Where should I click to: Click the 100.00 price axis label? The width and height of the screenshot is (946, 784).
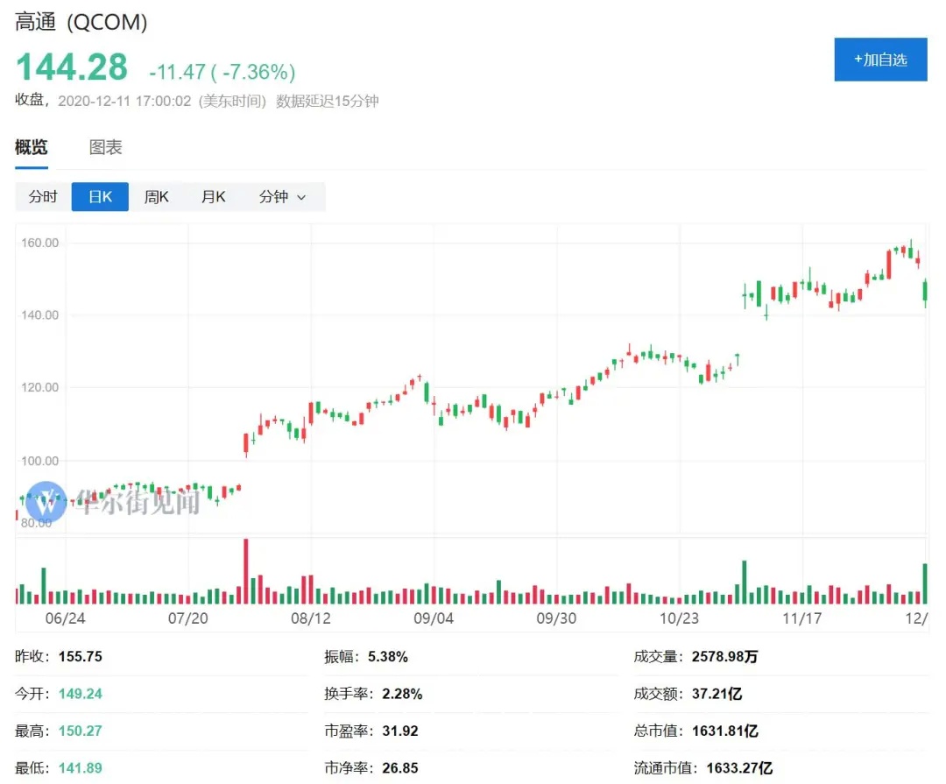pyautogui.click(x=39, y=461)
